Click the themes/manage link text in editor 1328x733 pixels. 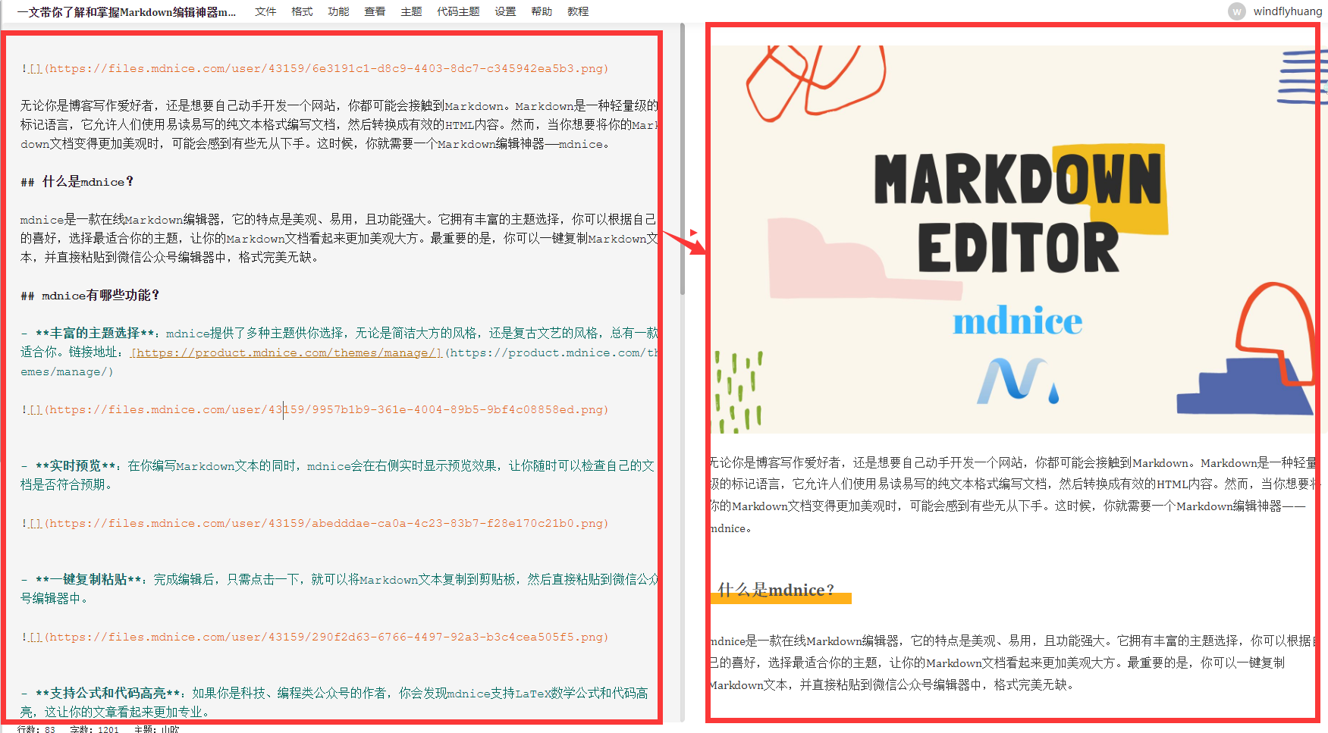point(287,352)
